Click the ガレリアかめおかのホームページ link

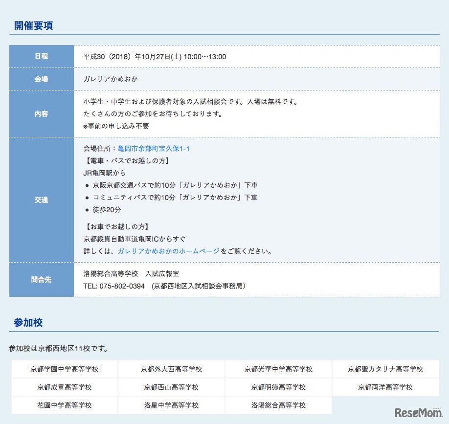pyautogui.click(x=169, y=251)
